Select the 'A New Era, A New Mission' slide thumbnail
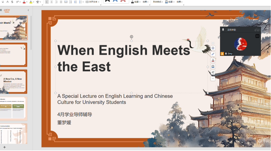Screen dimensions: 271x151 14,82
